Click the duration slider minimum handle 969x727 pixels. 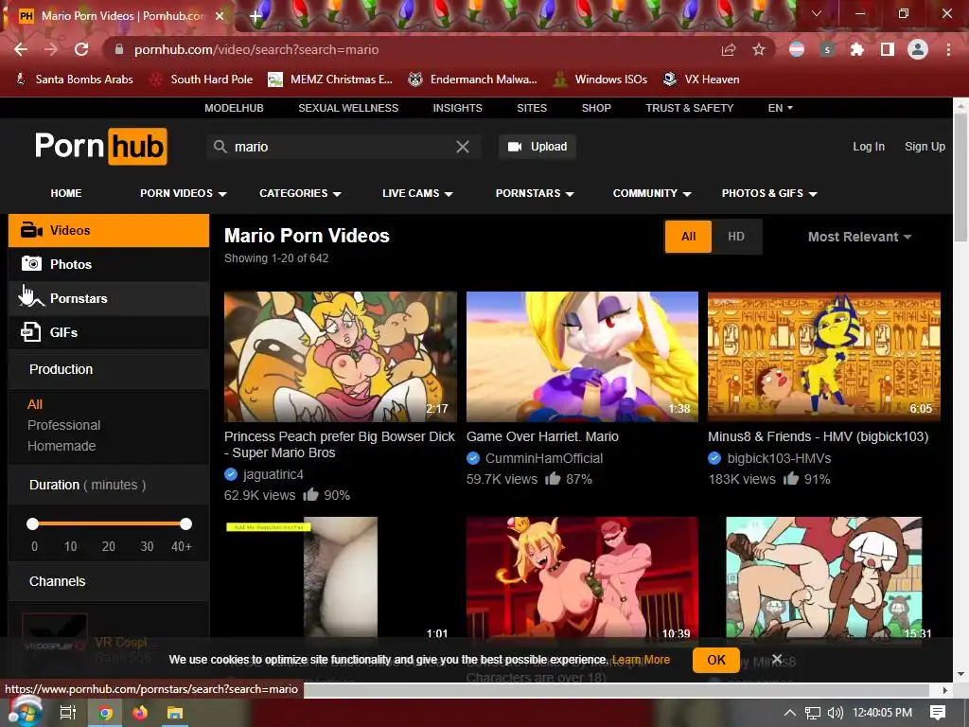(x=33, y=524)
